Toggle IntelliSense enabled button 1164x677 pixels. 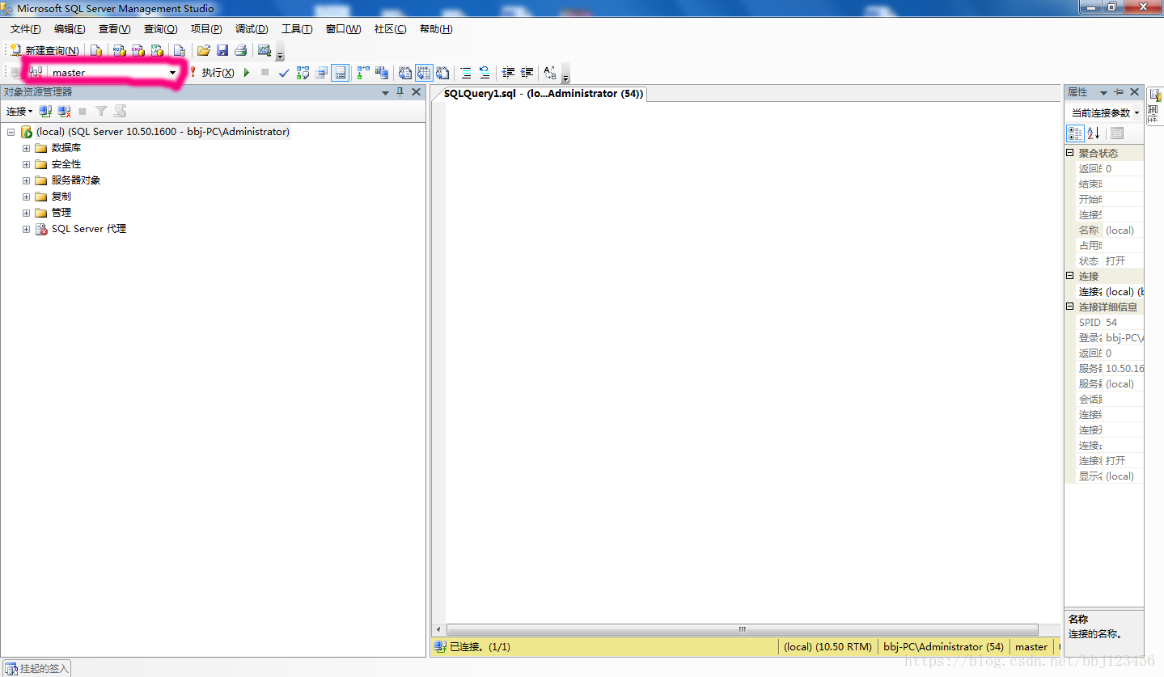point(341,73)
